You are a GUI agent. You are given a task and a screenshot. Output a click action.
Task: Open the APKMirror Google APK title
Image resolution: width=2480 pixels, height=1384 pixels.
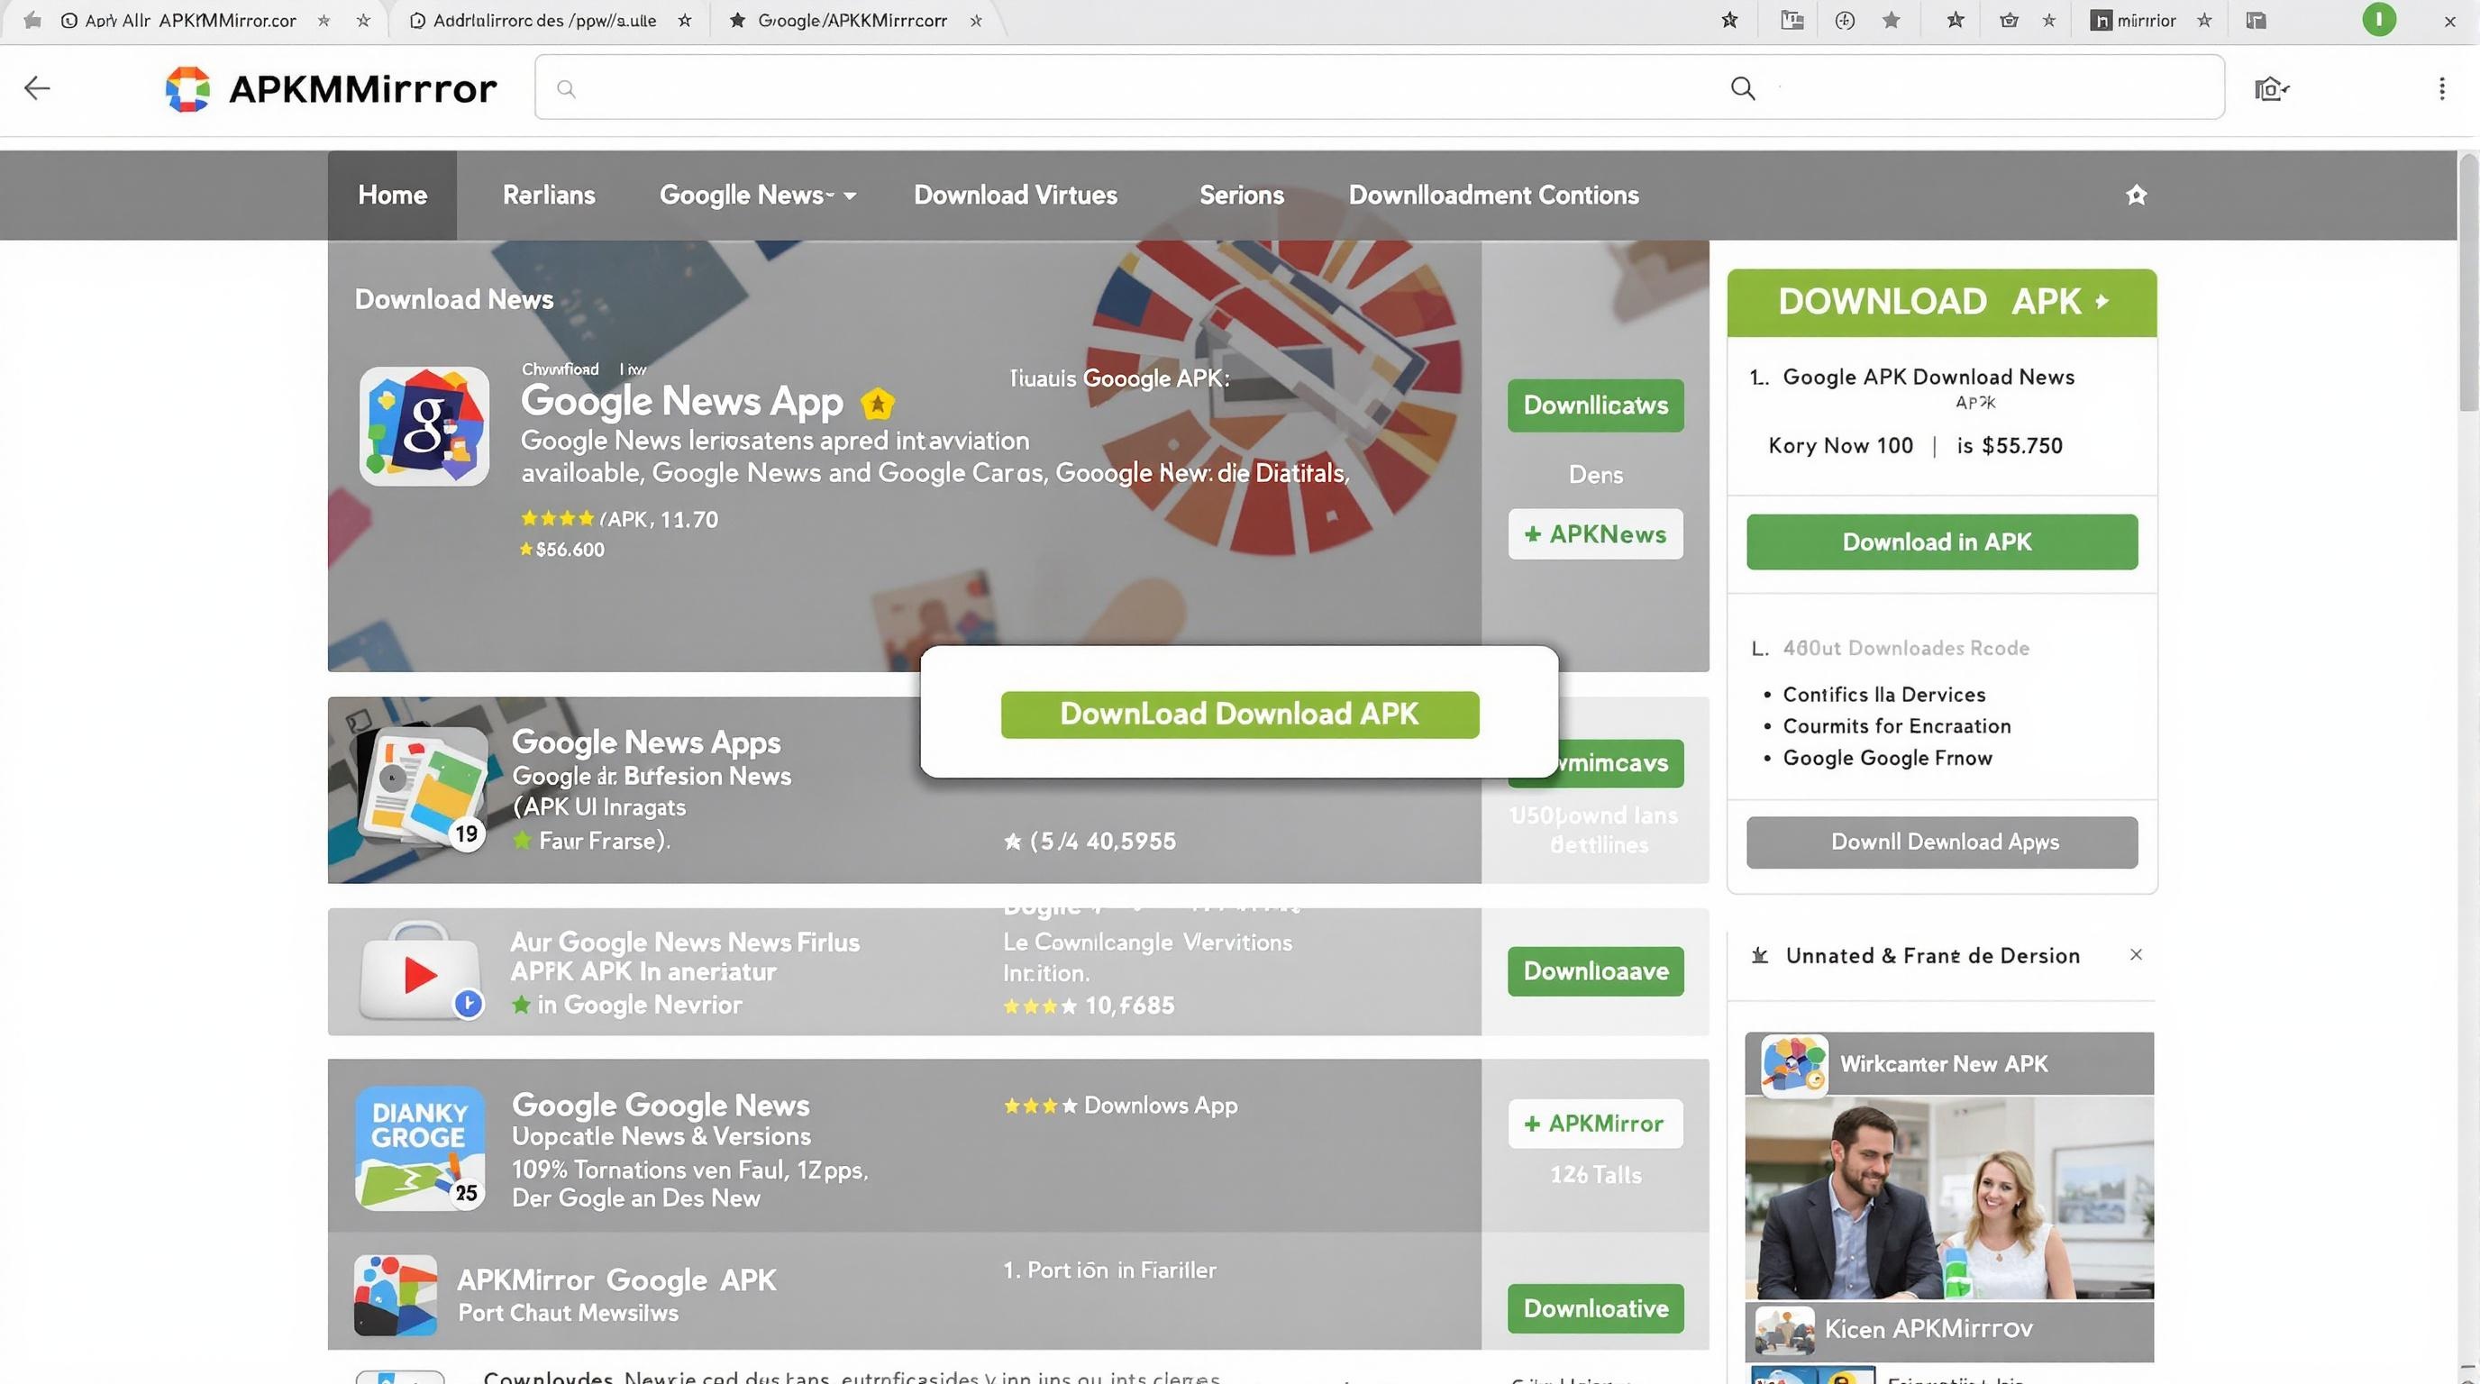click(616, 1280)
